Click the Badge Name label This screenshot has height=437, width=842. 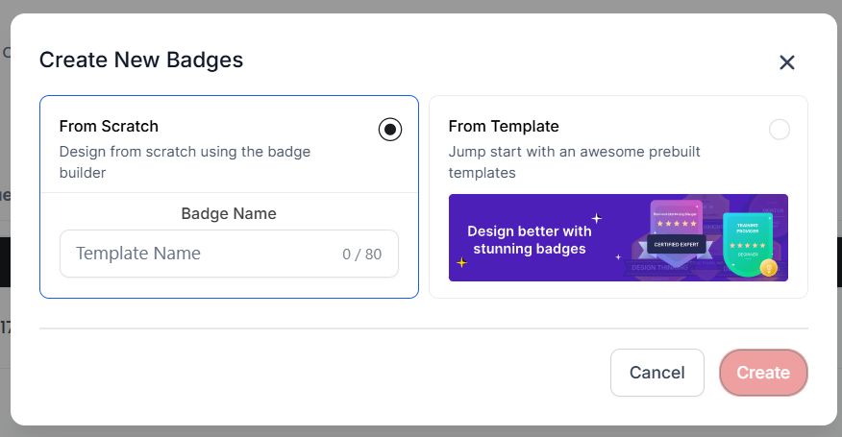229,213
